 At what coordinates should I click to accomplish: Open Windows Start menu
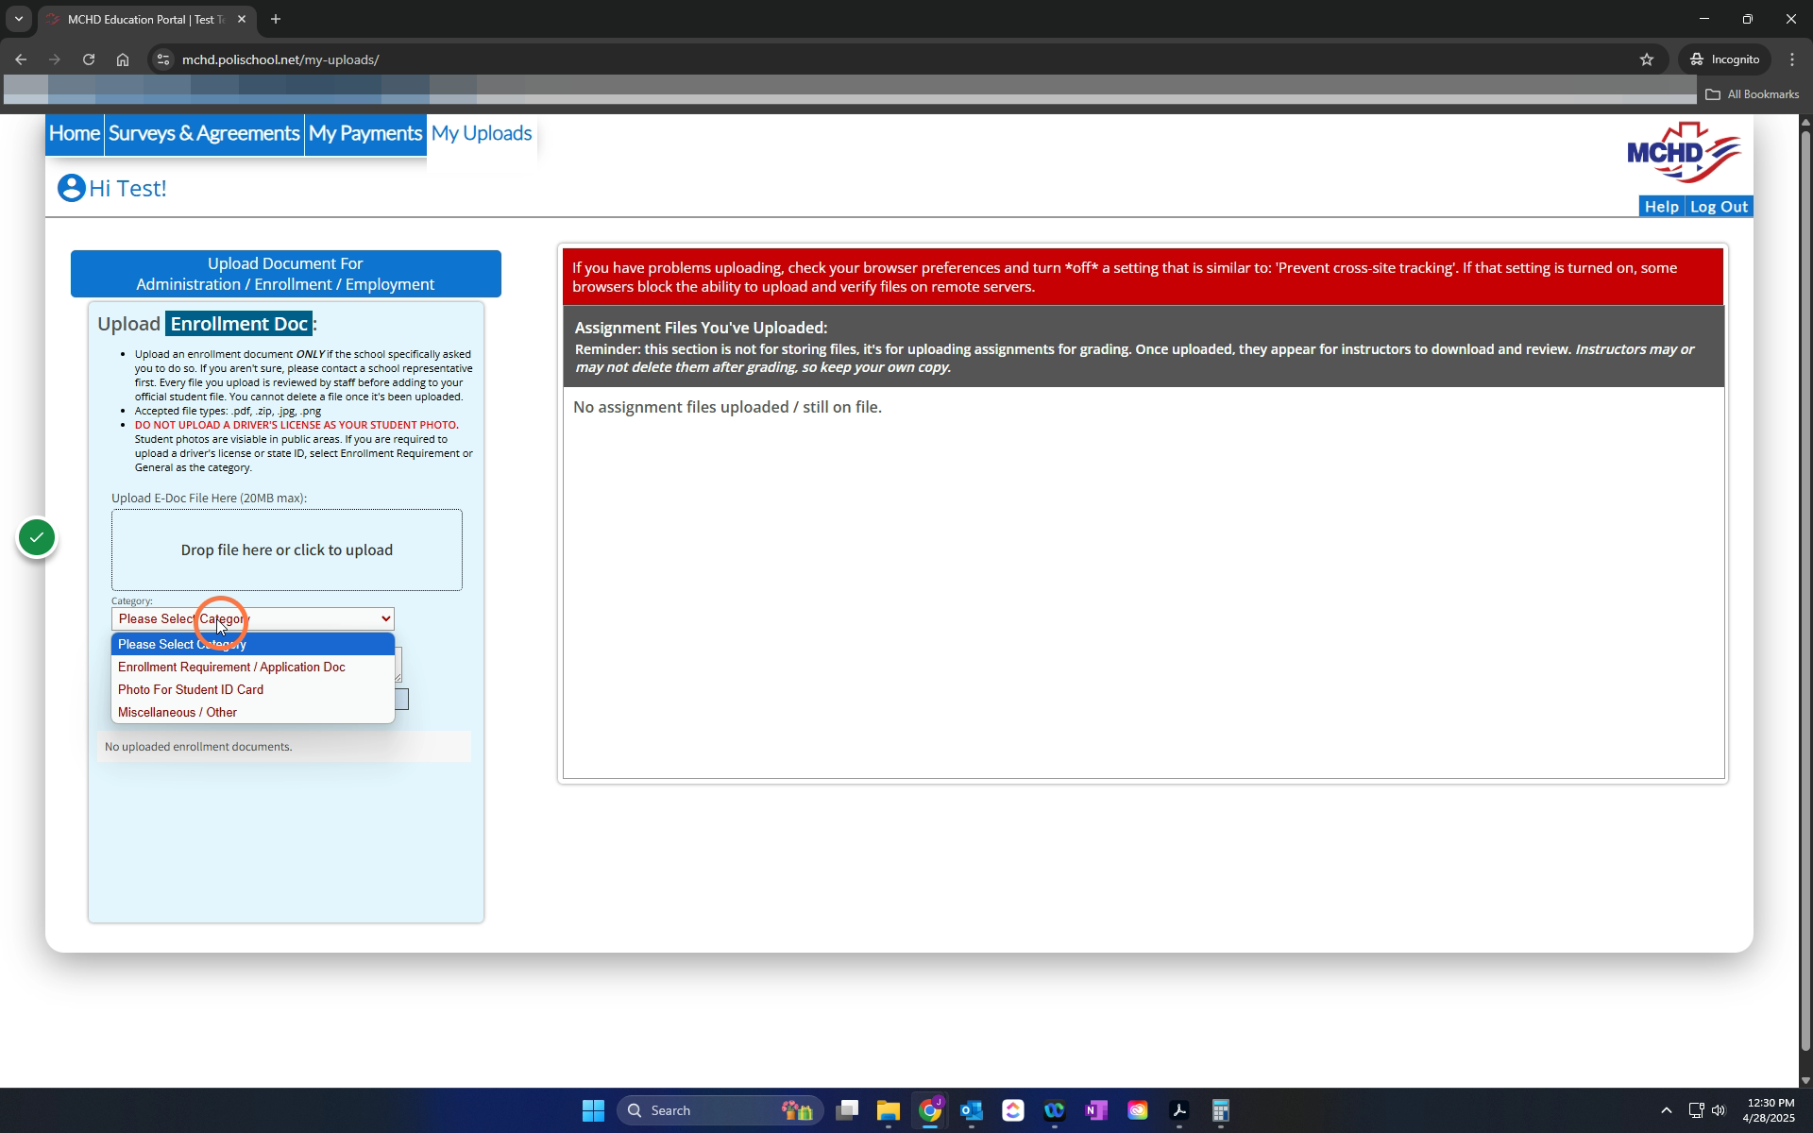593,1110
